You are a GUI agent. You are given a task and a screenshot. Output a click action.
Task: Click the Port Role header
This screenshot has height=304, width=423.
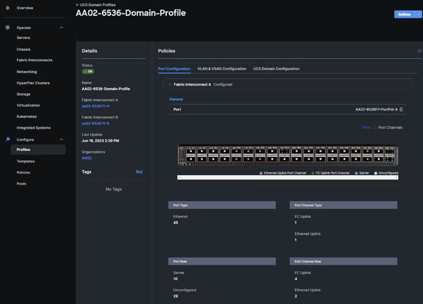pyautogui.click(x=222, y=261)
